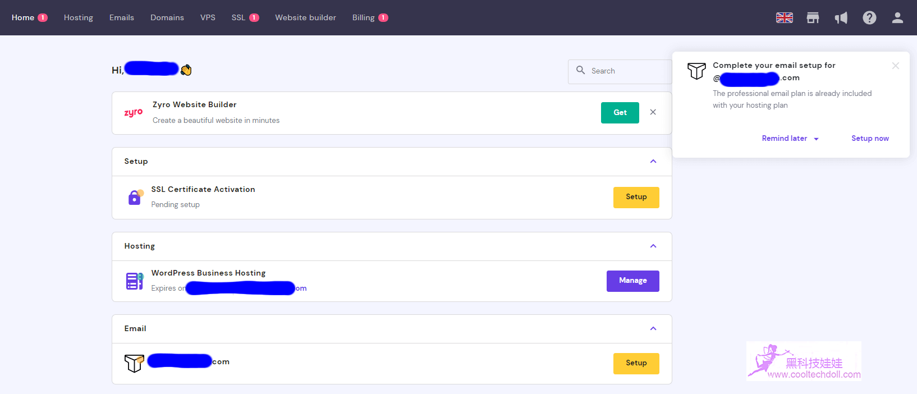The image size is (917, 394).
Task: Click the Email section mailbox icon
Action: 134,363
